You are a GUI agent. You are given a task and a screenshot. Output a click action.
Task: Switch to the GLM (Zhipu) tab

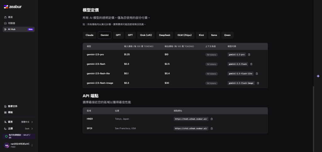coord(185,35)
